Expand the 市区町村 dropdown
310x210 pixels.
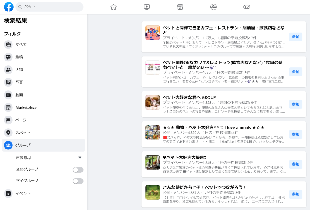tap(80, 158)
